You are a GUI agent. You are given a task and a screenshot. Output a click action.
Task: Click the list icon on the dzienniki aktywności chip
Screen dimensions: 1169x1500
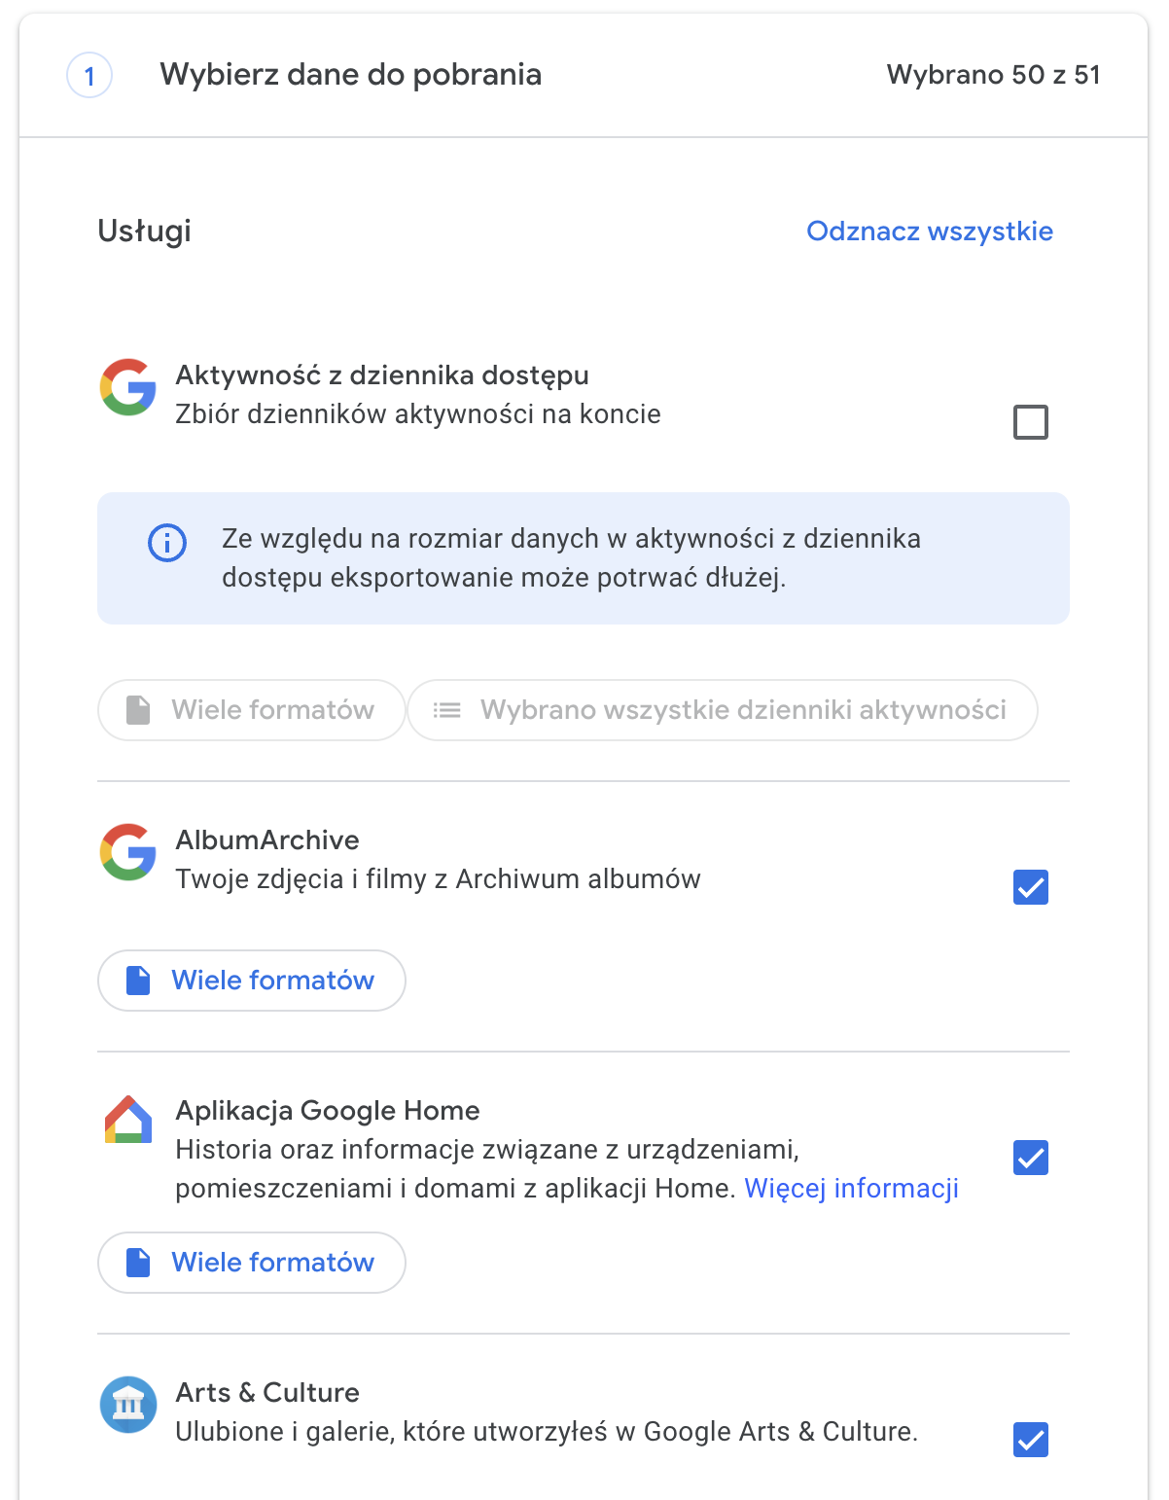446,709
